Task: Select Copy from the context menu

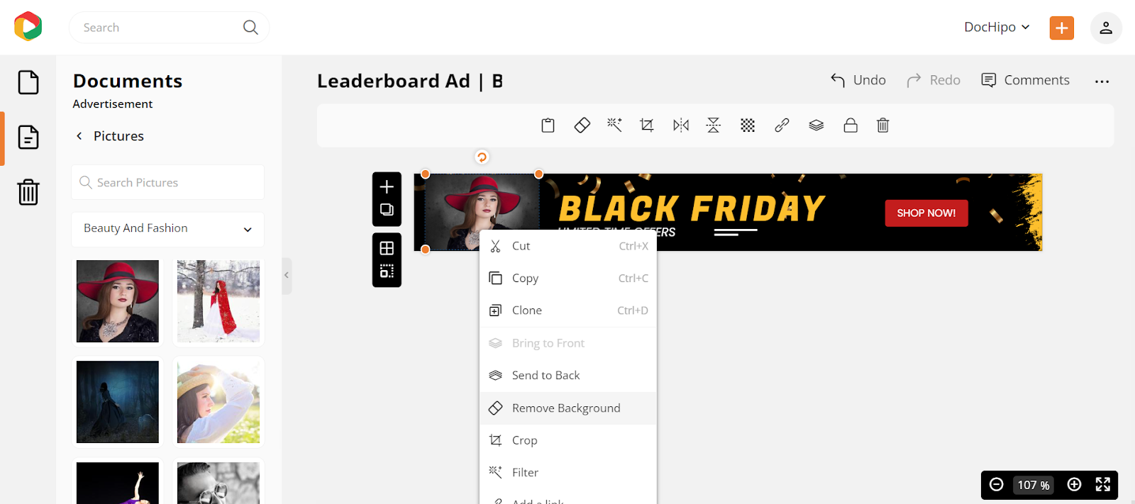Action: click(568, 279)
